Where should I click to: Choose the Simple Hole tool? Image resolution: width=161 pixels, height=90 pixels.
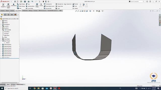(x=59, y=6)
